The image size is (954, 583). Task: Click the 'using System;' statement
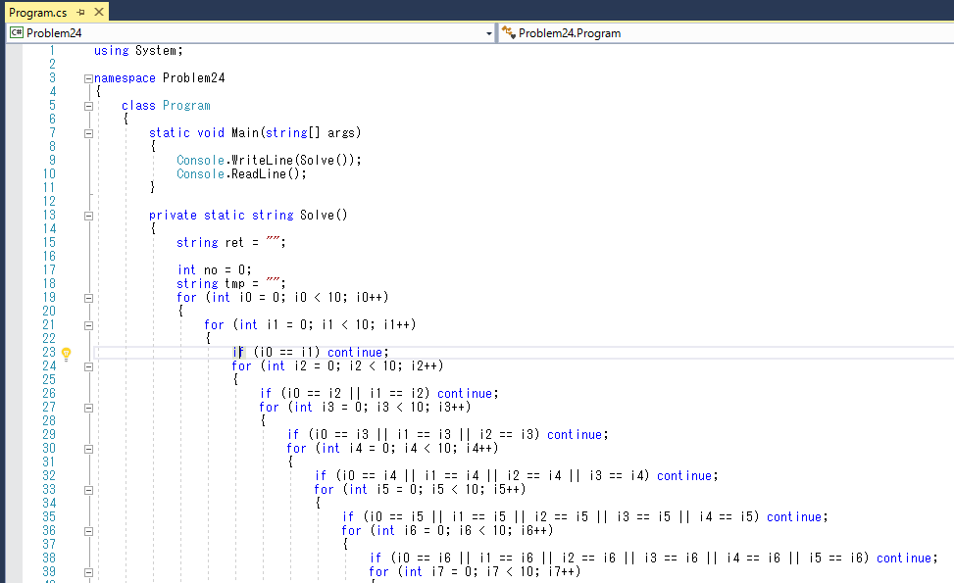(138, 50)
